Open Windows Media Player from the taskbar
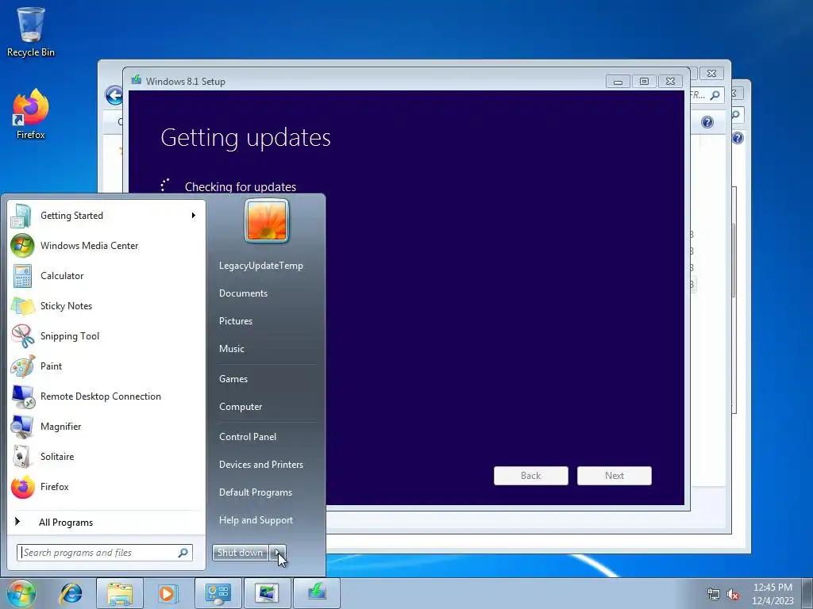Image resolution: width=813 pixels, height=609 pixels. coord(168,593)
